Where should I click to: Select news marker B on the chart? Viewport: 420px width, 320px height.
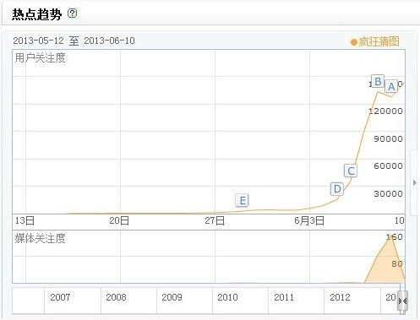[x=378, y=82]
